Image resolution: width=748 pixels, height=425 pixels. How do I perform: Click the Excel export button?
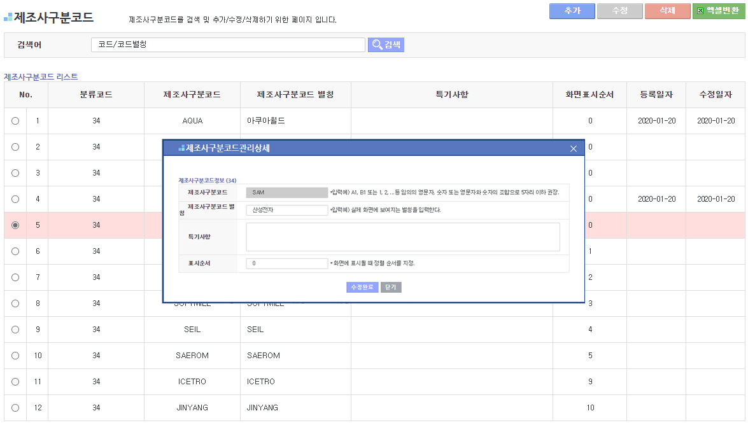718,11
